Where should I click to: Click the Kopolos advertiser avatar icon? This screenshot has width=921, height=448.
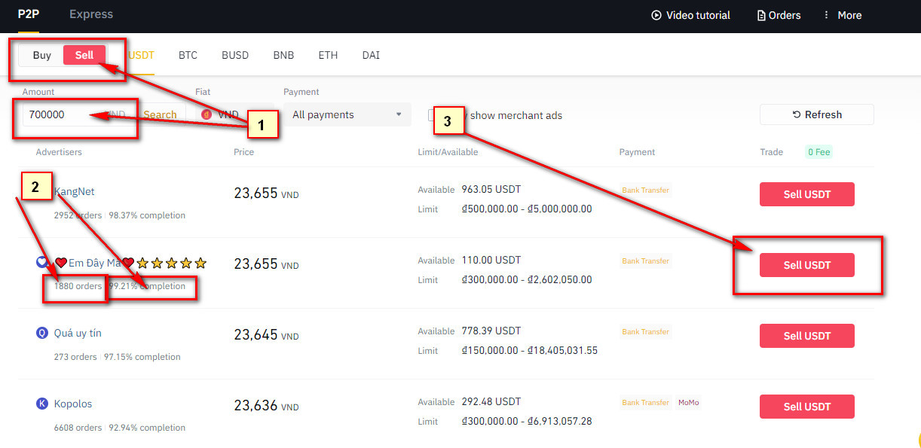tap(42, 404)
